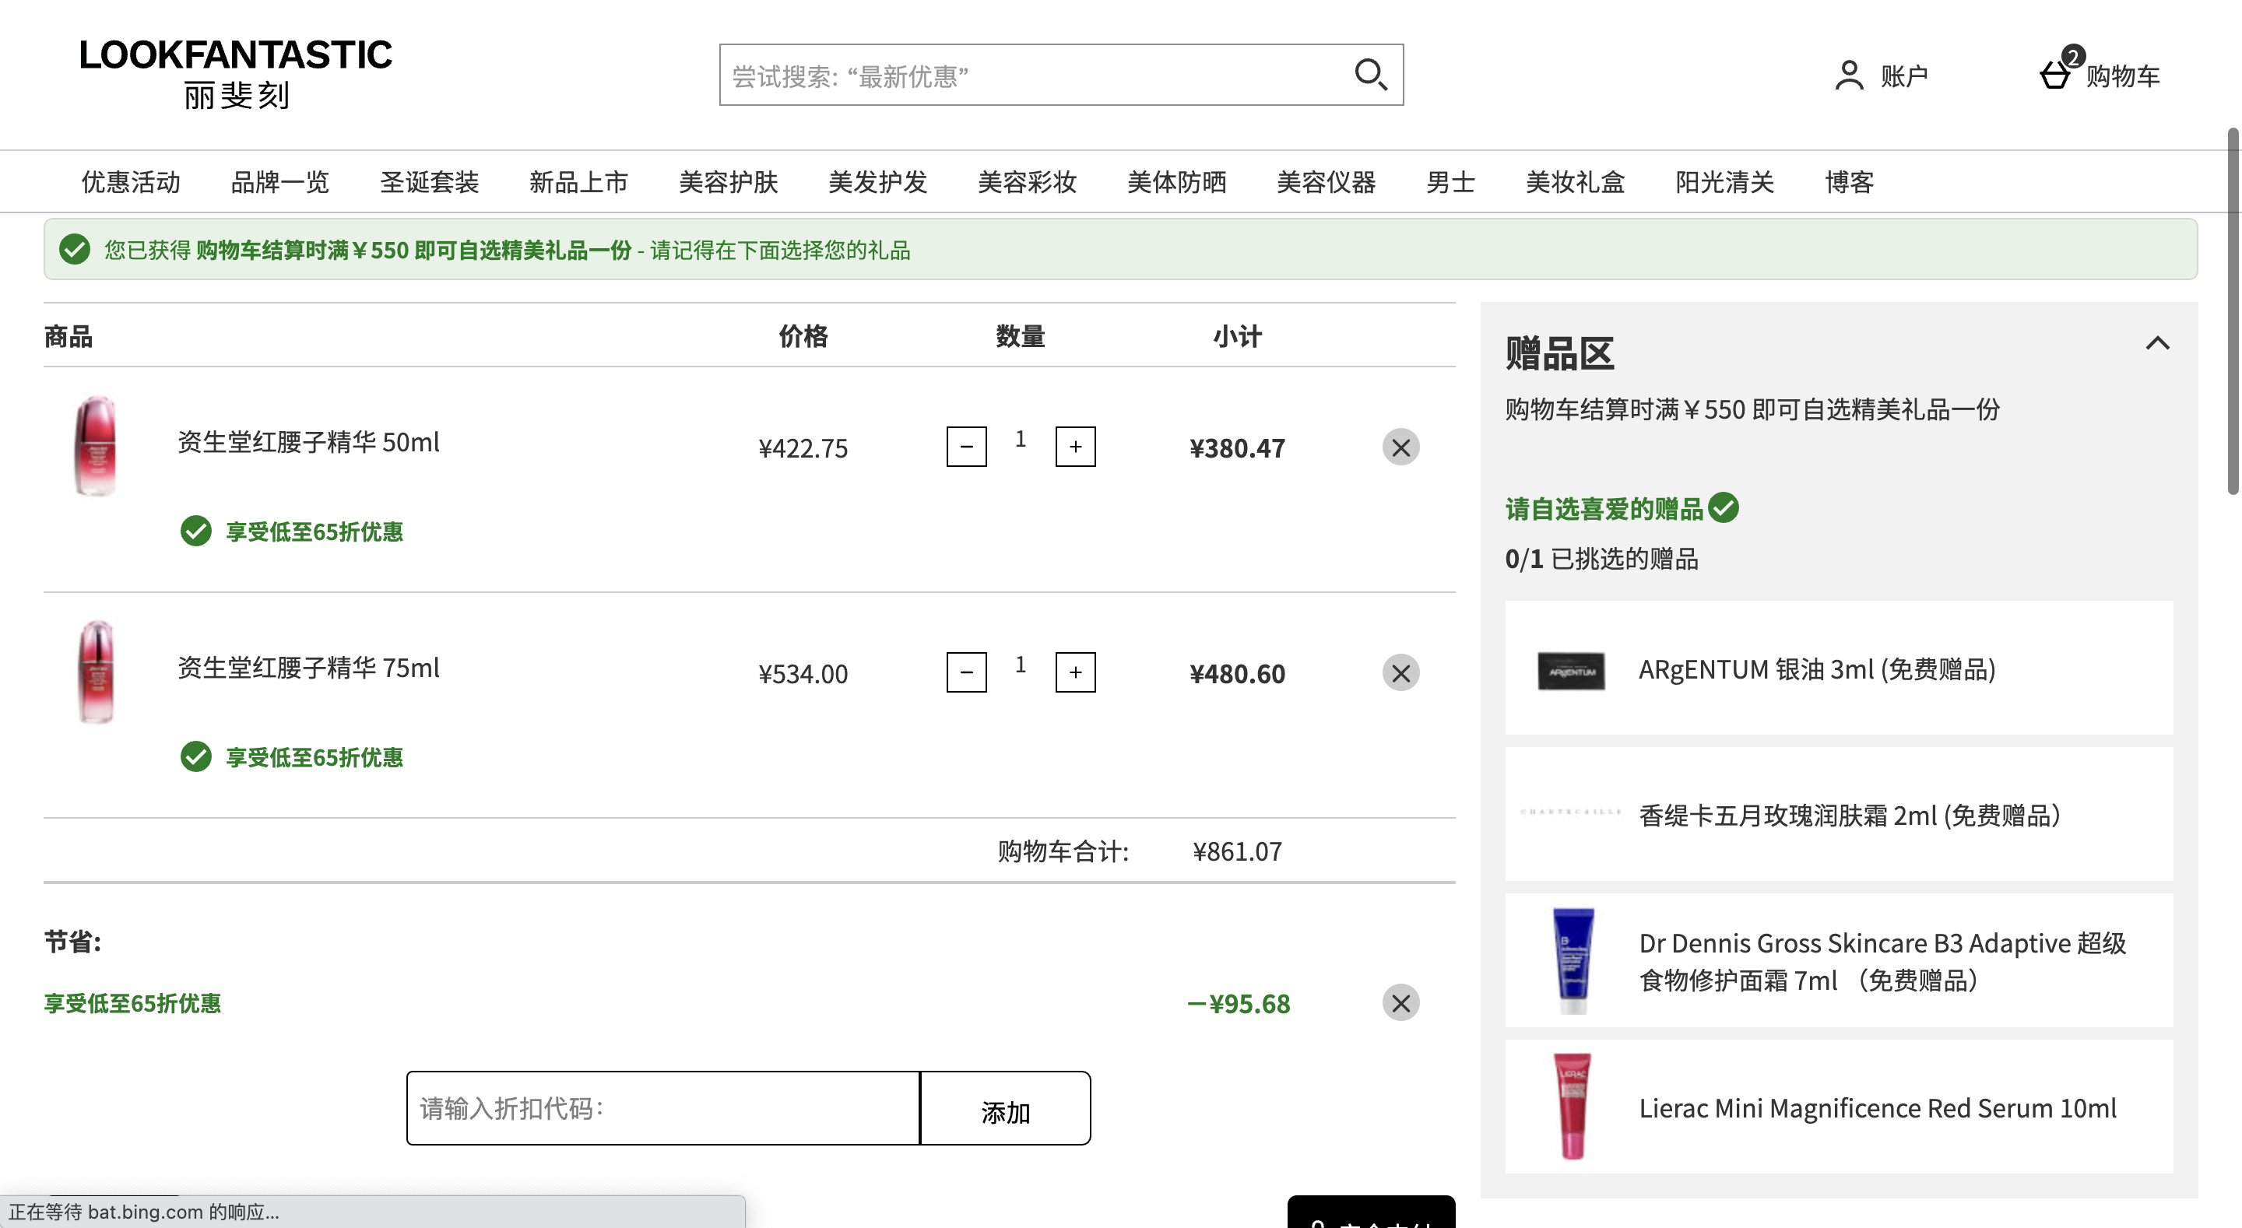Open 新品上市 menu
This screenshot has width=2242, height=1228.
[x=578, y=182]
